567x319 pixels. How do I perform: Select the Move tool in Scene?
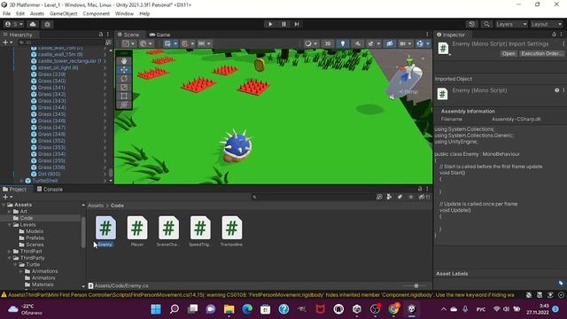point(124,70)
